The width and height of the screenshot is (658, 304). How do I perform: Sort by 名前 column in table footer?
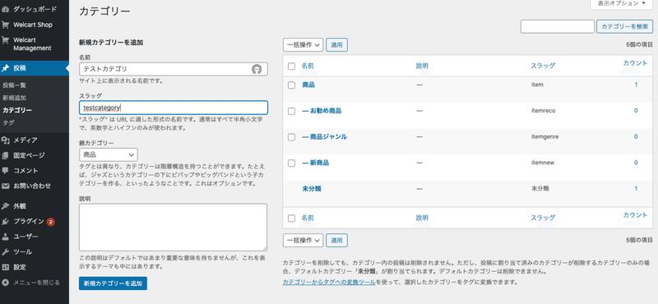[308, 218]
